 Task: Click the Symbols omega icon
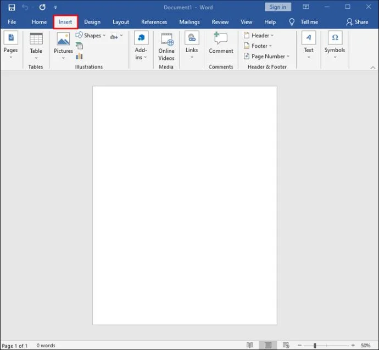[335, 38]
